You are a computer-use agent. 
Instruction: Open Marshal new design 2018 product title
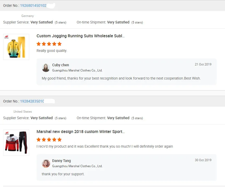(x=80, y=132)
